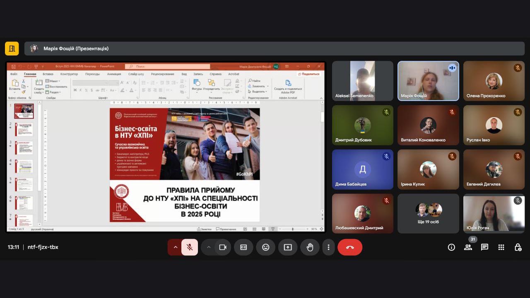Open host controls lock icon

[518, 247]
